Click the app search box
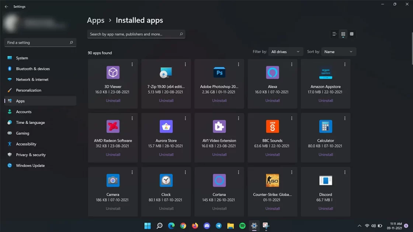 (133, 34)
